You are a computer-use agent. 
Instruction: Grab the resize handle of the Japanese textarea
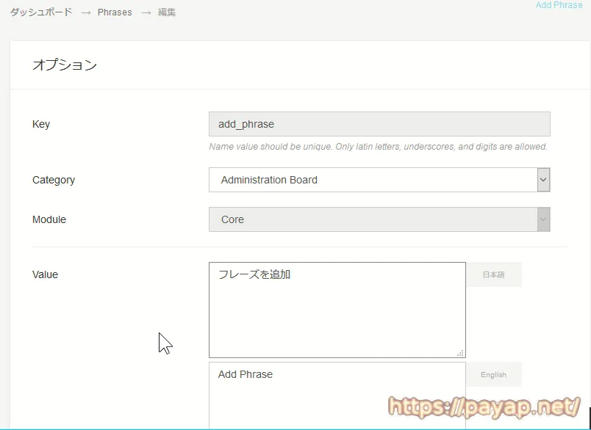click(x=460, y=353)
